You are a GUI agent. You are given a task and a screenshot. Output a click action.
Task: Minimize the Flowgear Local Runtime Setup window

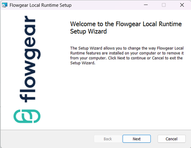(146, 5)
